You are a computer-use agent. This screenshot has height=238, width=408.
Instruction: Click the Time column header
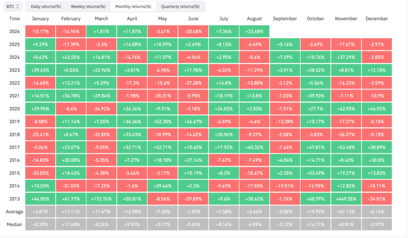click(15, 19)
